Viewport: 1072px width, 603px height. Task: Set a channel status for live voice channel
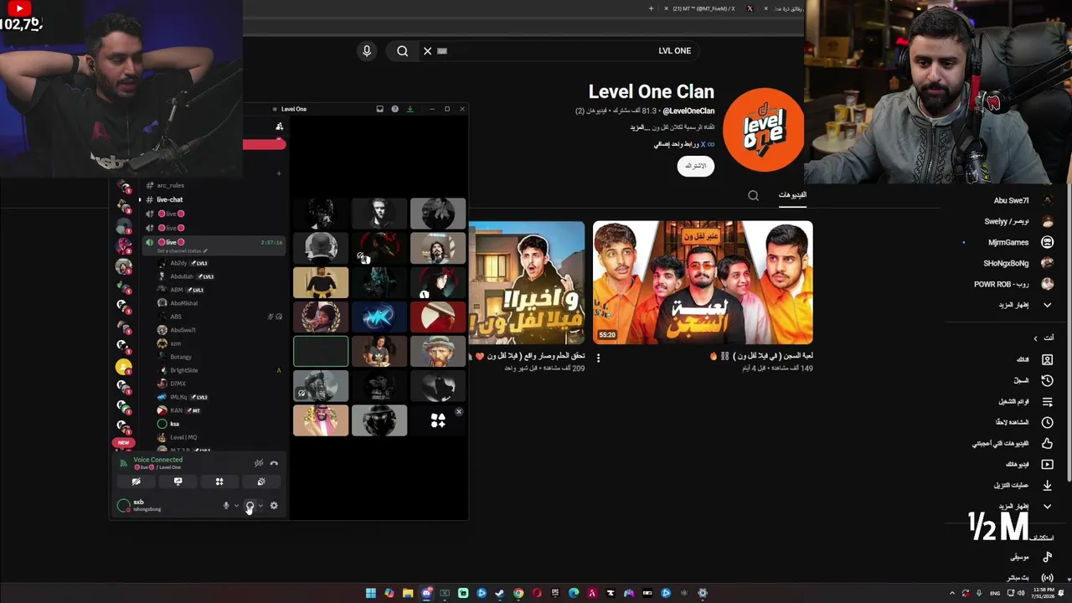coord(182,251)
